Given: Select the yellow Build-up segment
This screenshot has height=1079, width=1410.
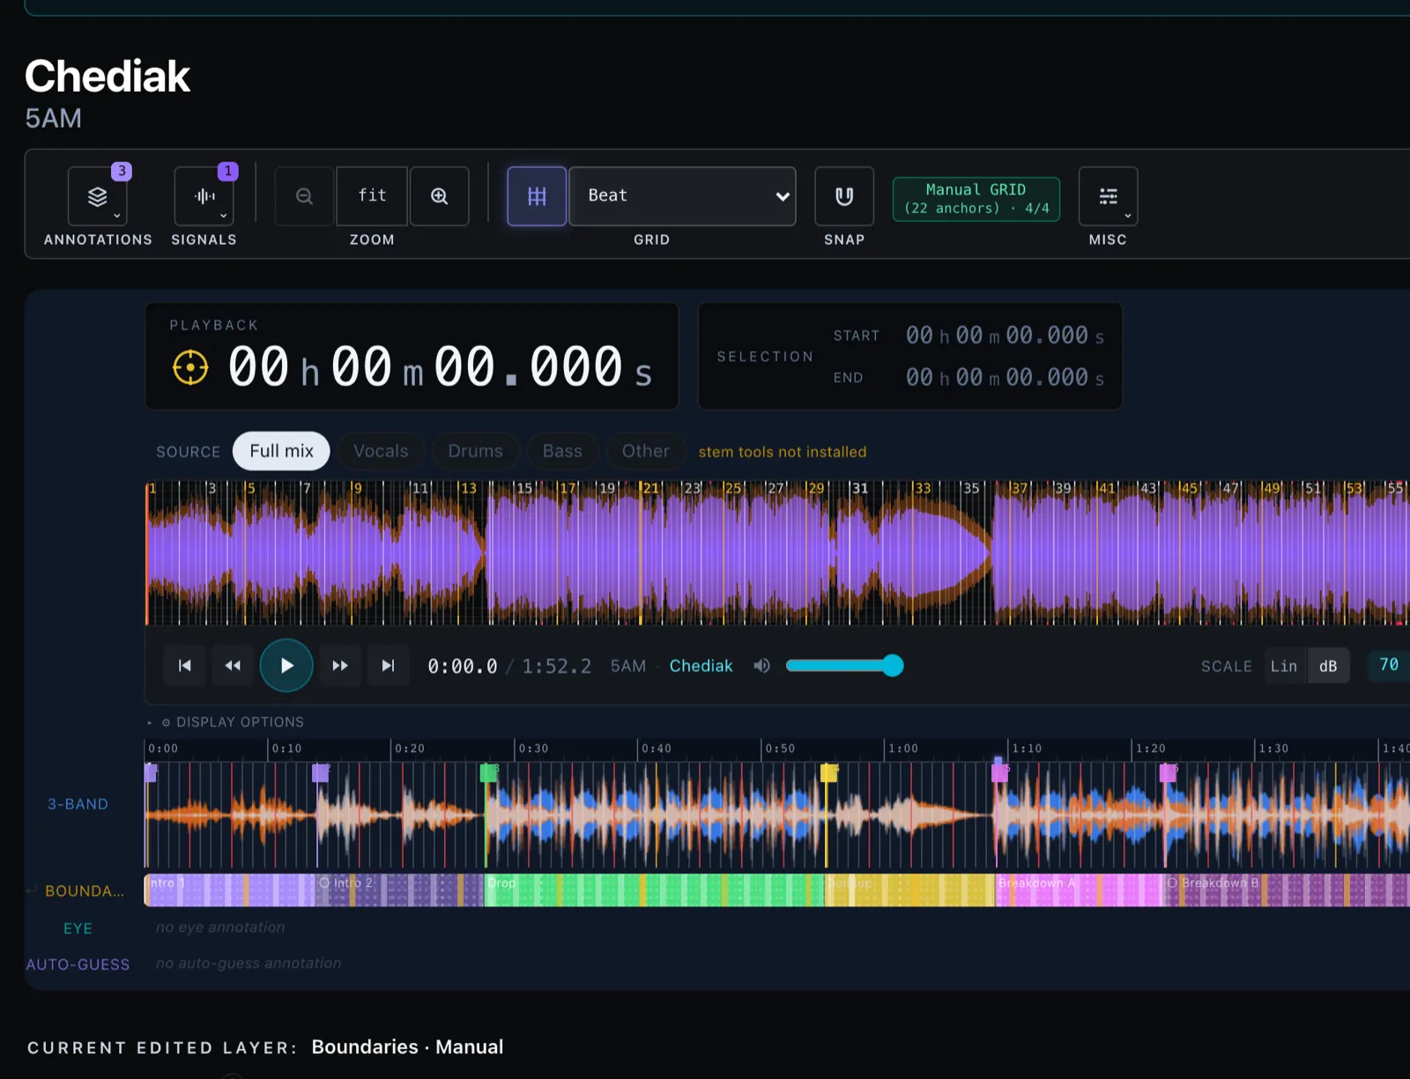Looking at the screenshot, I should click(x=909, y=891).
